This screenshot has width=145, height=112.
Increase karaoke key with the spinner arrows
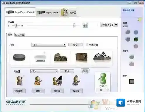click(x=108, y=90)
